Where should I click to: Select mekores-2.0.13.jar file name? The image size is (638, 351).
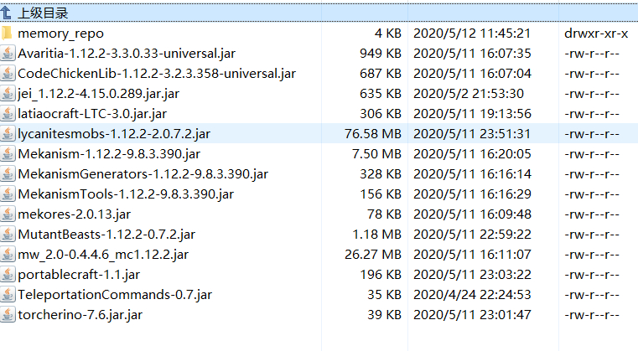pos(74,214)
